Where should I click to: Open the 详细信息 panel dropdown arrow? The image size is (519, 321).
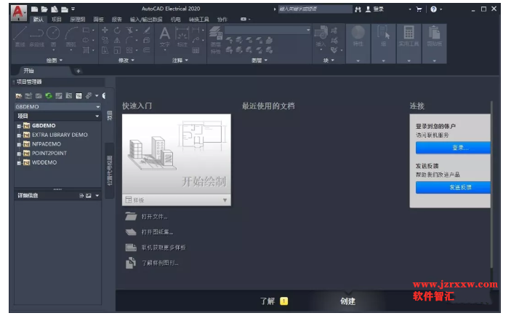97,196
